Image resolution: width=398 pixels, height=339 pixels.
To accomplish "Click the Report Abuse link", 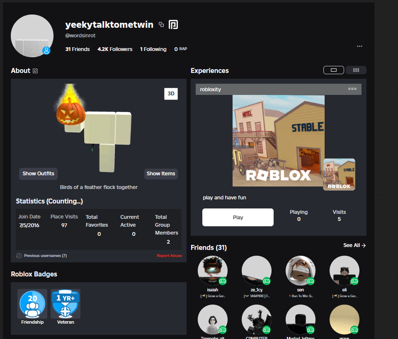I will 169,255.
